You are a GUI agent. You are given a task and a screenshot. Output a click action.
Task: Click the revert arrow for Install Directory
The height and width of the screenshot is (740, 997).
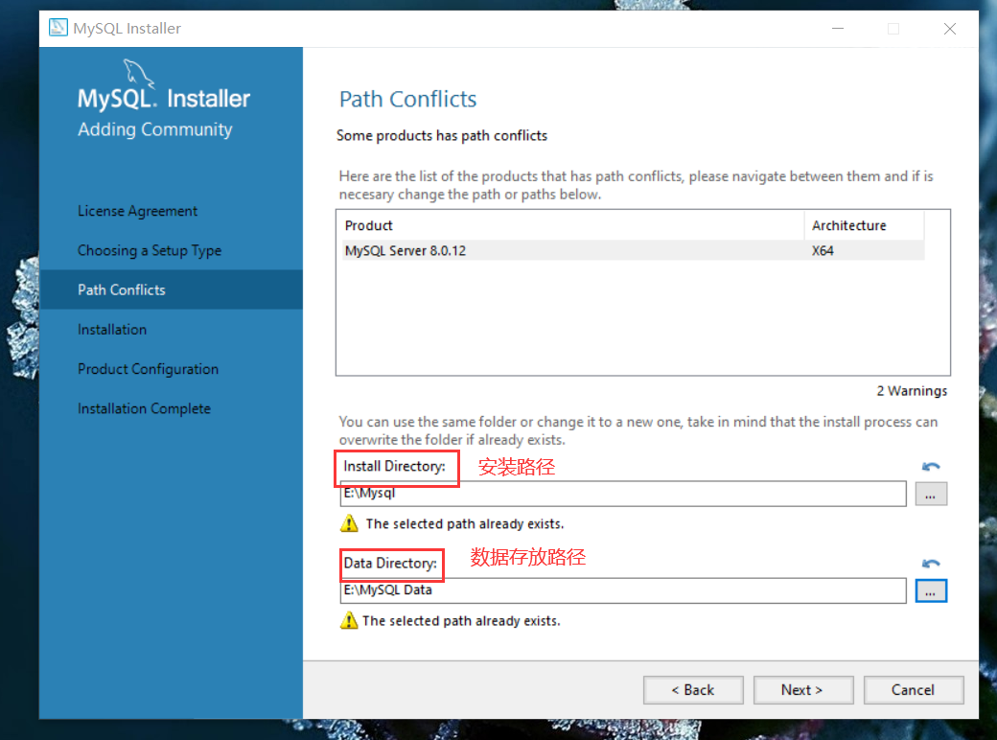[931, 467]
